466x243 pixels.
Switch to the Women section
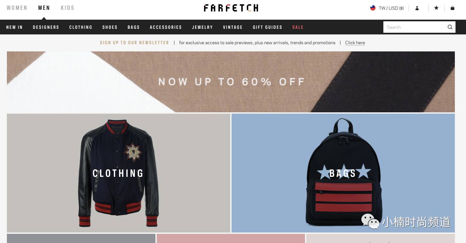pyautogui.click(x=17, y=8)
